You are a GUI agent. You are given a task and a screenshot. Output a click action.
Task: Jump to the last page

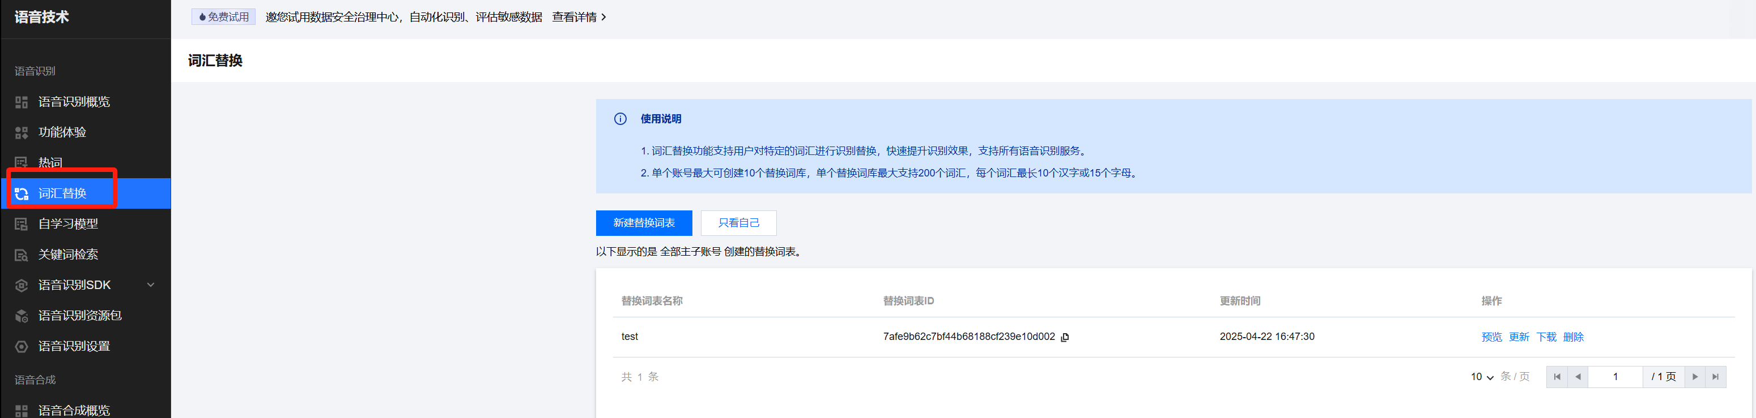point(1716,377)
